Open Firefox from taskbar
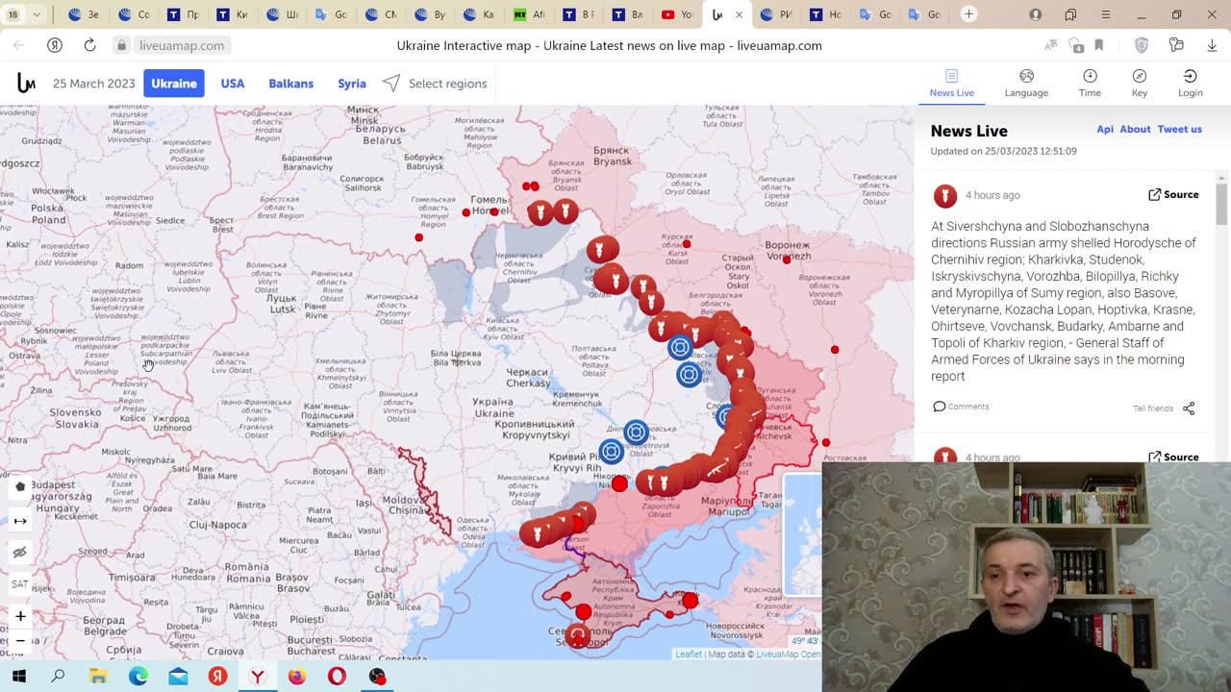 [x=296, y=677]
